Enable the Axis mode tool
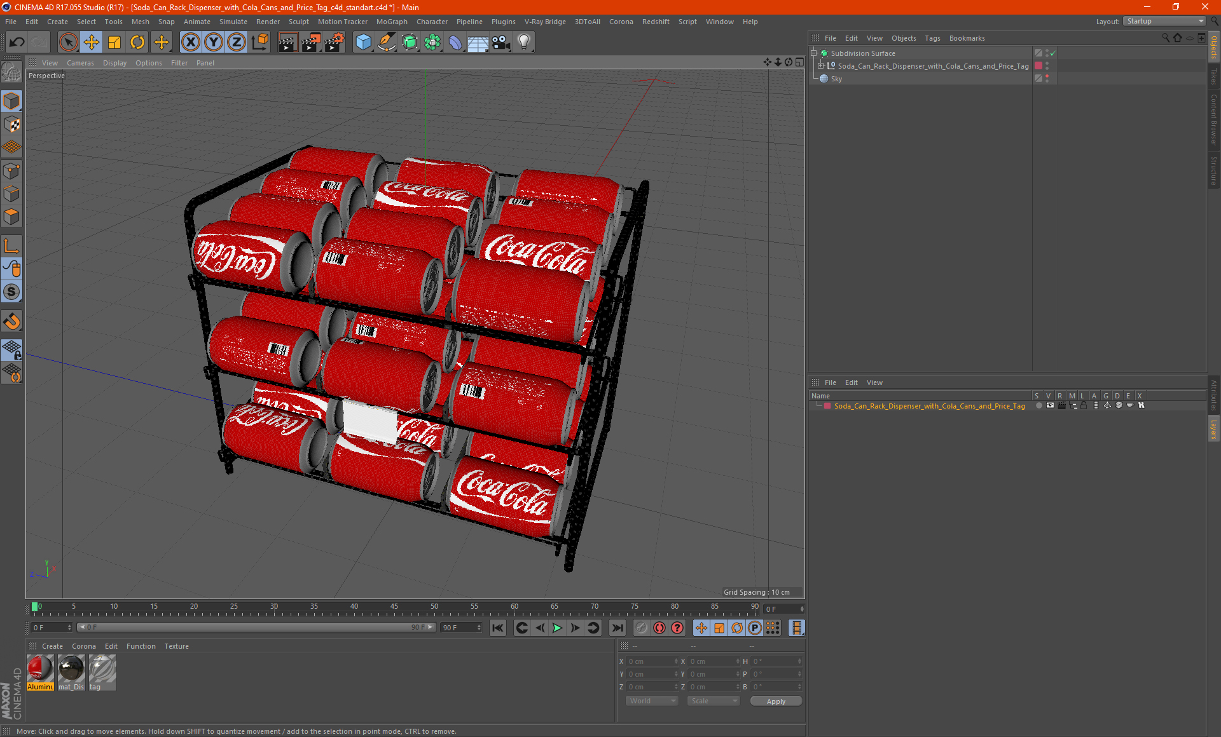The image size is (1221, 737). 11,246
